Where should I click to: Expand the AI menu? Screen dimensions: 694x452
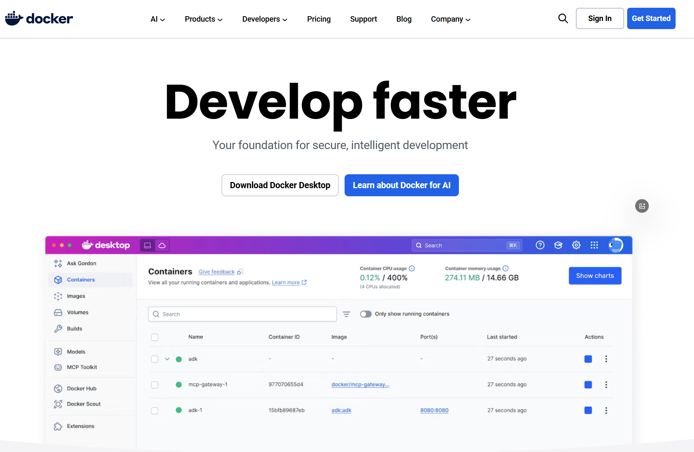158,19
